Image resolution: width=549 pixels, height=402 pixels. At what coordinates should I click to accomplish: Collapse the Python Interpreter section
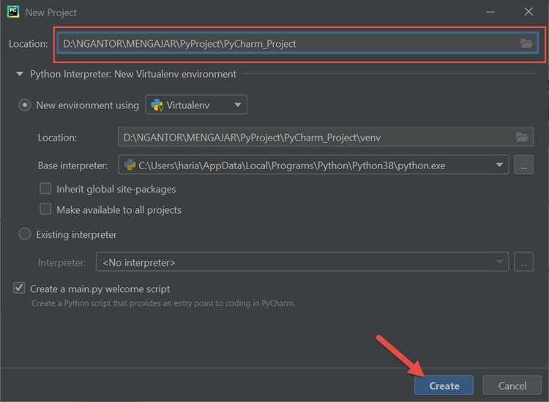(x=20, y=74)
